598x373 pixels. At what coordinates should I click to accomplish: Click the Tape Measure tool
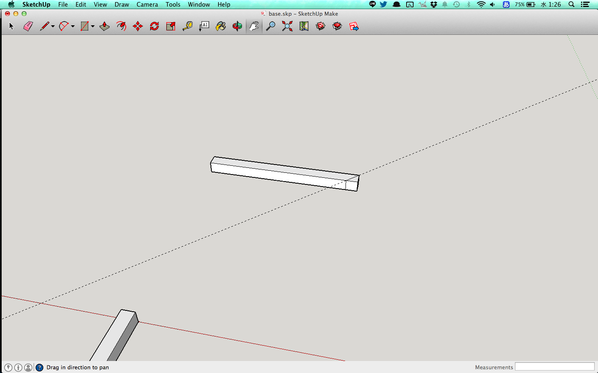188,27
